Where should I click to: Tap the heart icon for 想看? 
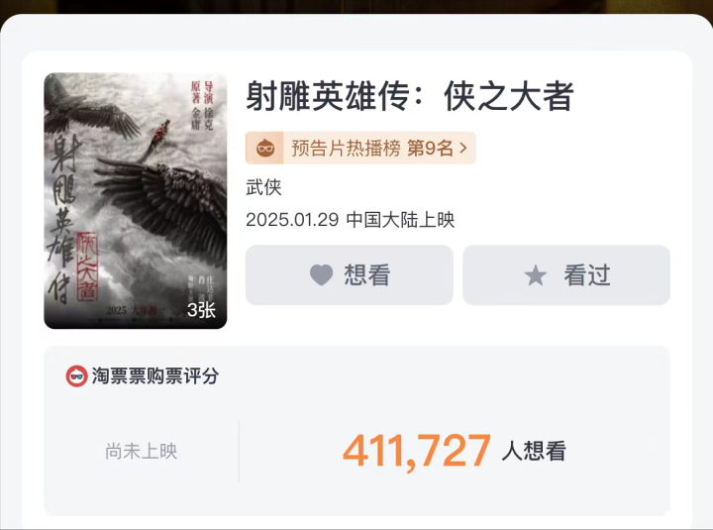click(x=322, y=275)
